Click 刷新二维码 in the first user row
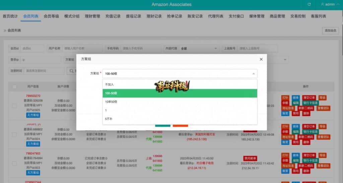Screen dimensions: 343x183 click(305, 108)
